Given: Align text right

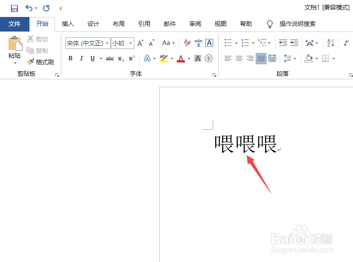Looking at the screenshot, I should (x=250, y=58).
